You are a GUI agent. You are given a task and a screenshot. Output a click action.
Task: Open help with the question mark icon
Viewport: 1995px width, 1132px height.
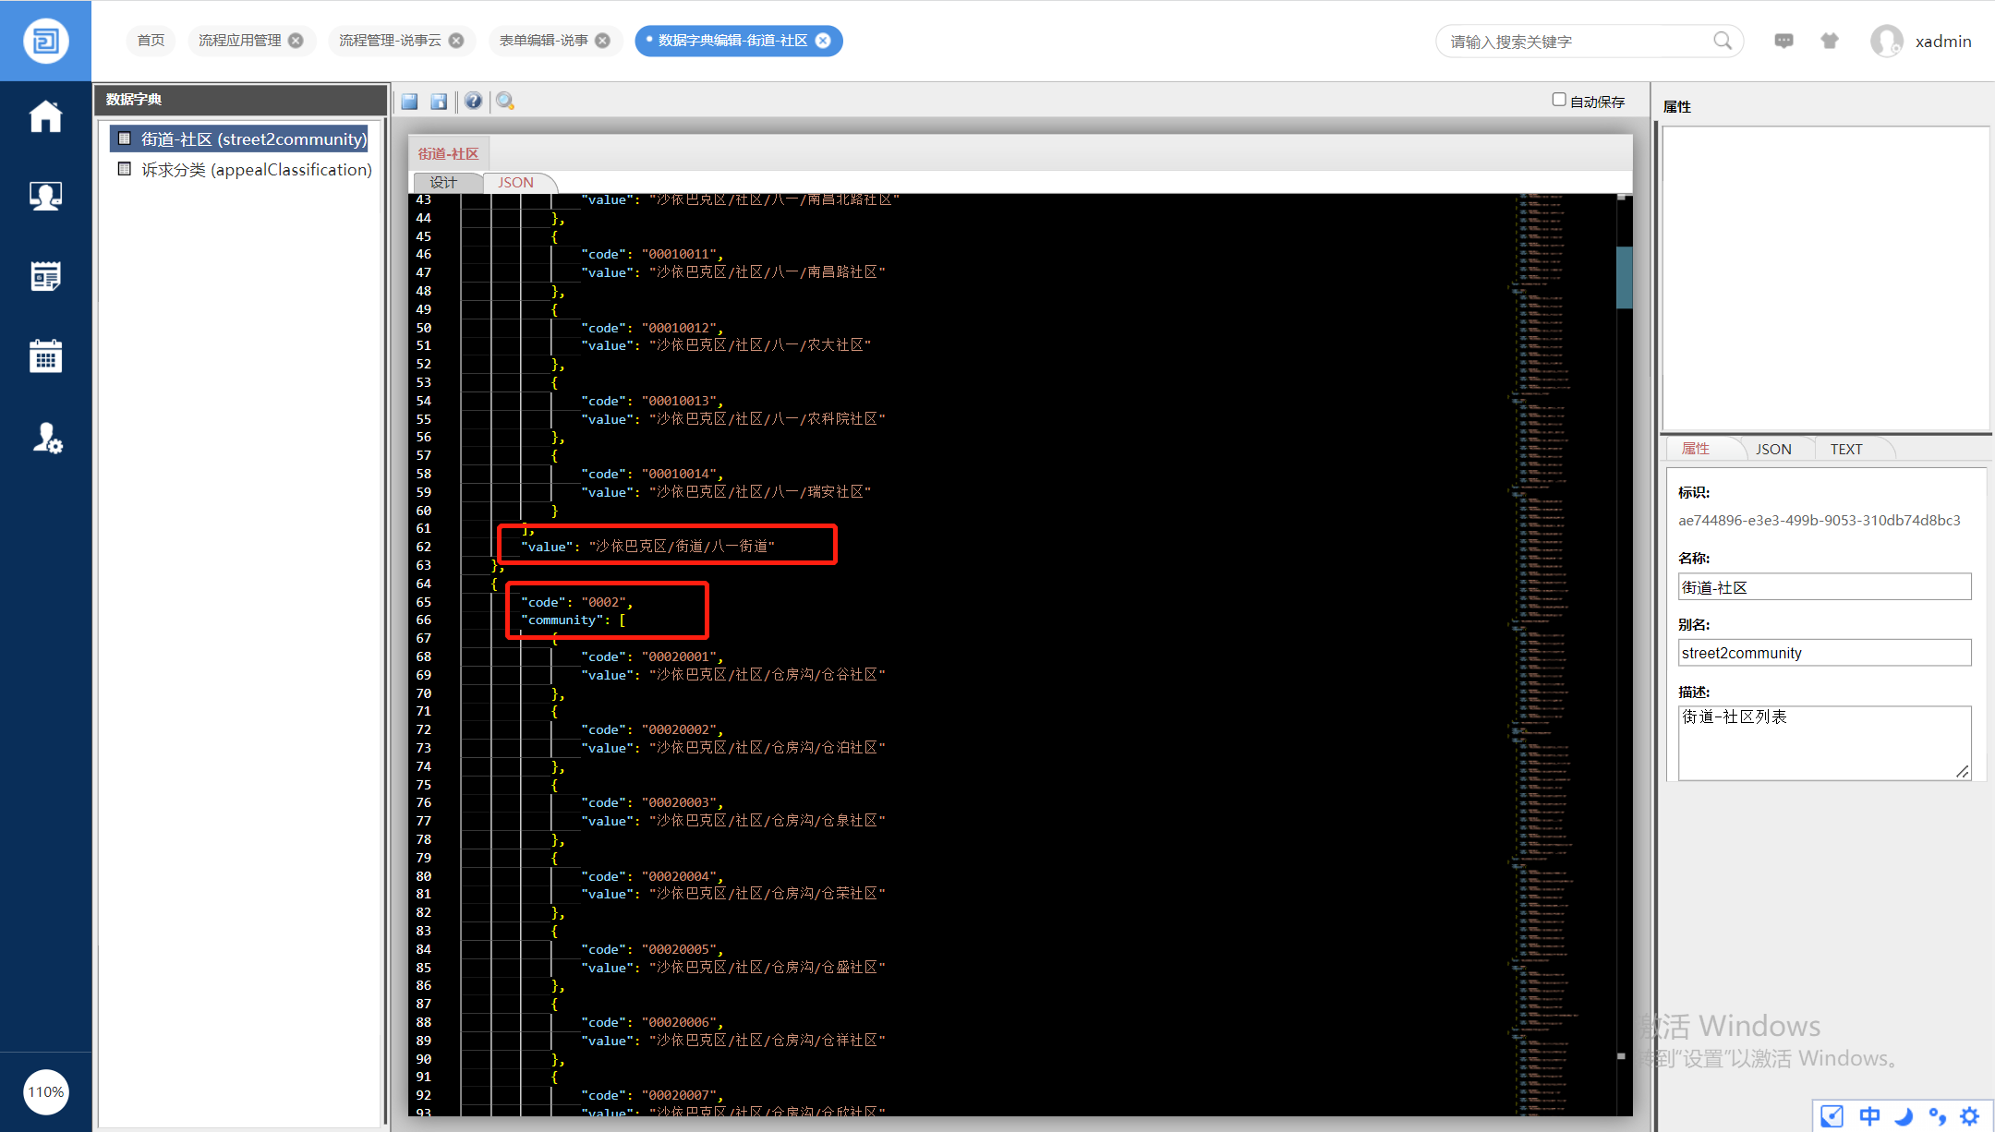[473, 102]
